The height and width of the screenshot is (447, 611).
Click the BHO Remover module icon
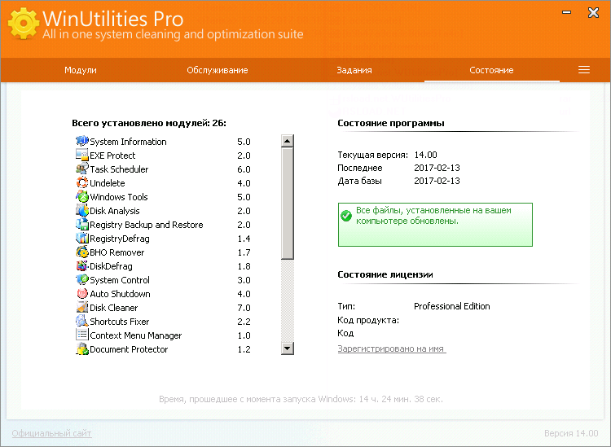(x=81, y=252)
